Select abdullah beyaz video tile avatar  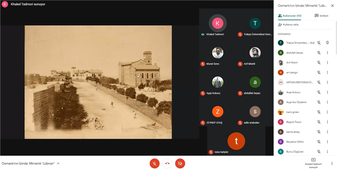[255, 82]
